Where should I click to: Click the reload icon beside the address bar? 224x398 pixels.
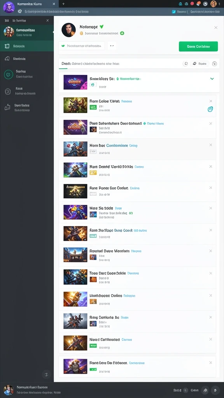pos(19,11)
